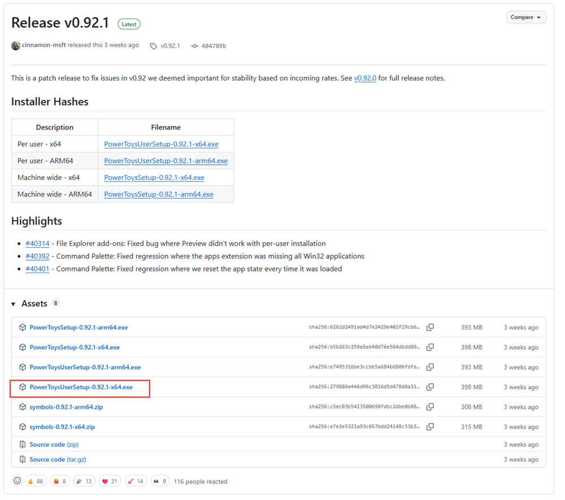Viewport: 565px width, 500px height.
Task: Open the Compare dropdown
Action: [525, 17]
